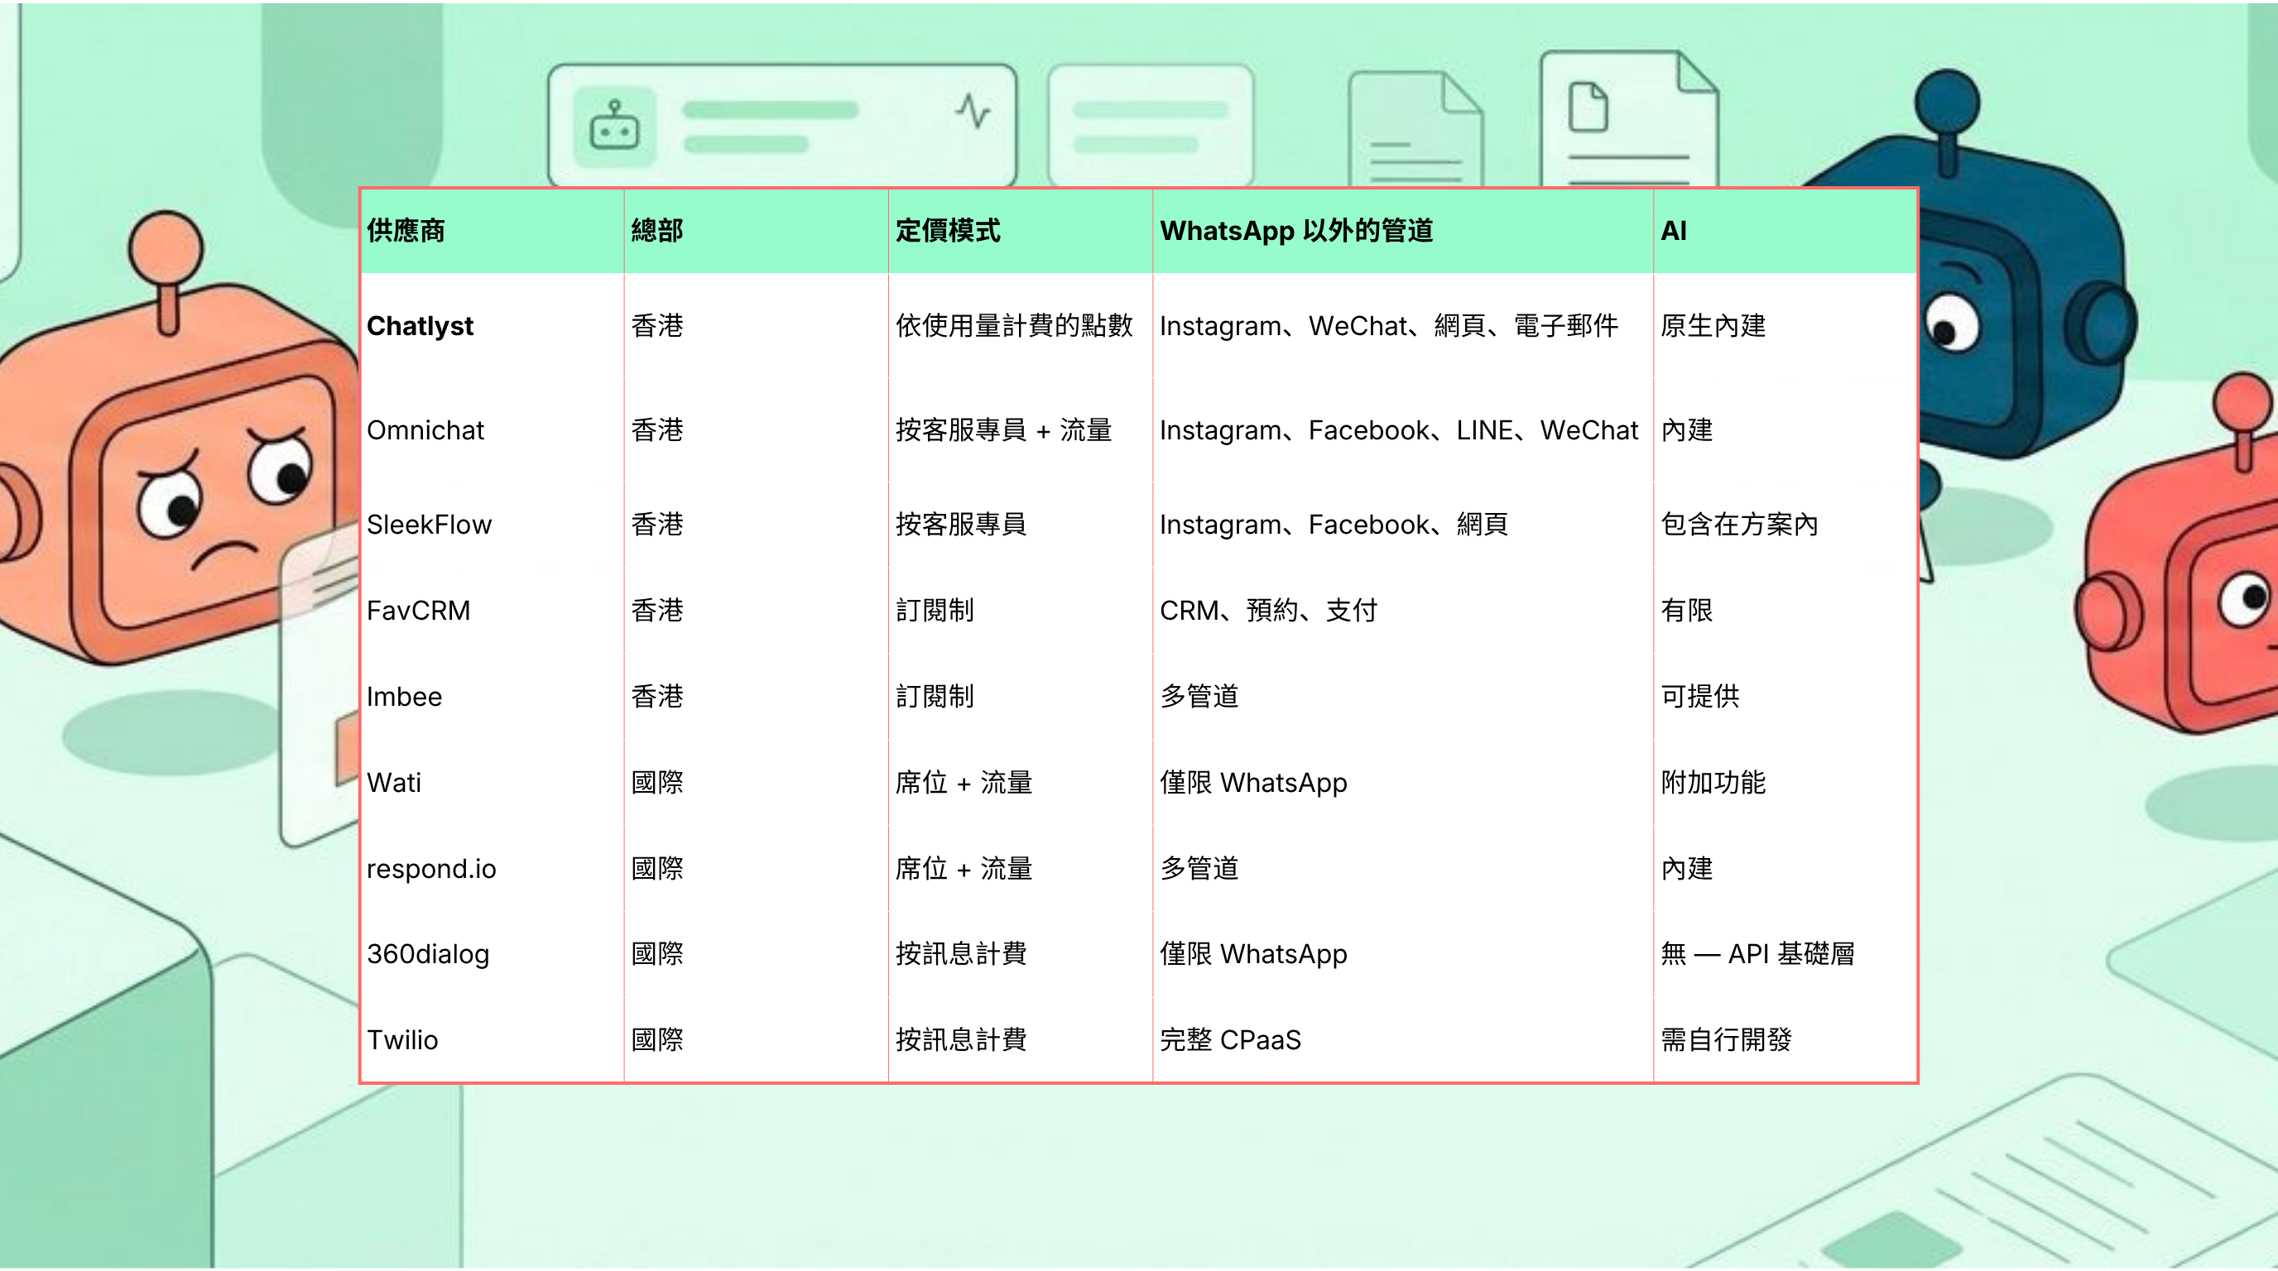Click Omnichat's 香港 headquarters cell
Viewport: 2278px width, 1271px height.
point(756,430)
